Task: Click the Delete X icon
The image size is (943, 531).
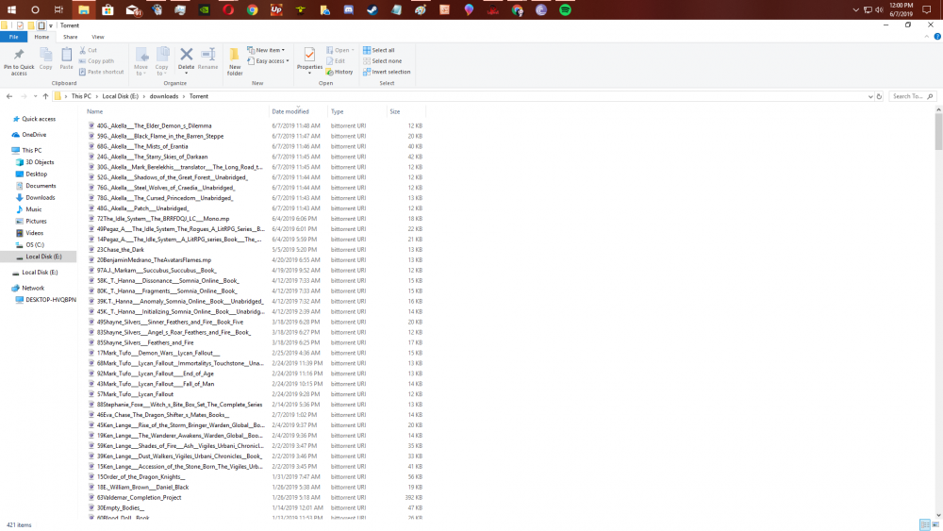Action: coord(187,55)
